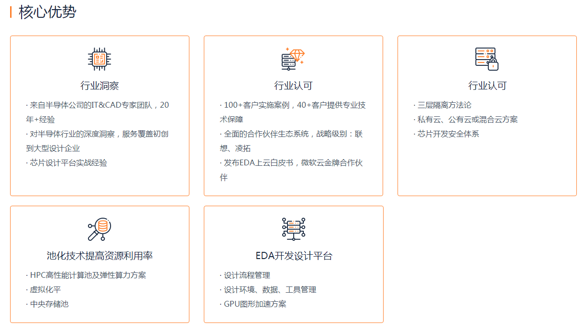Viewport: 585px width, 335px height.
Task: Click the magnifier database icon for 池化技术
Action: [100, 229]
